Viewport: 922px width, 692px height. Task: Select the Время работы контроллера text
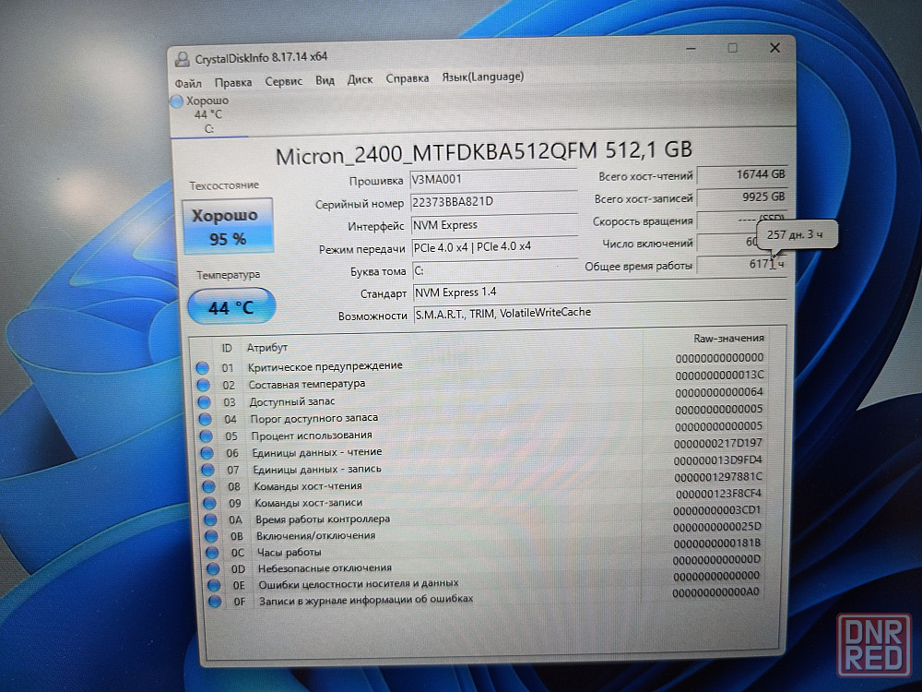[x=323, y=519]
